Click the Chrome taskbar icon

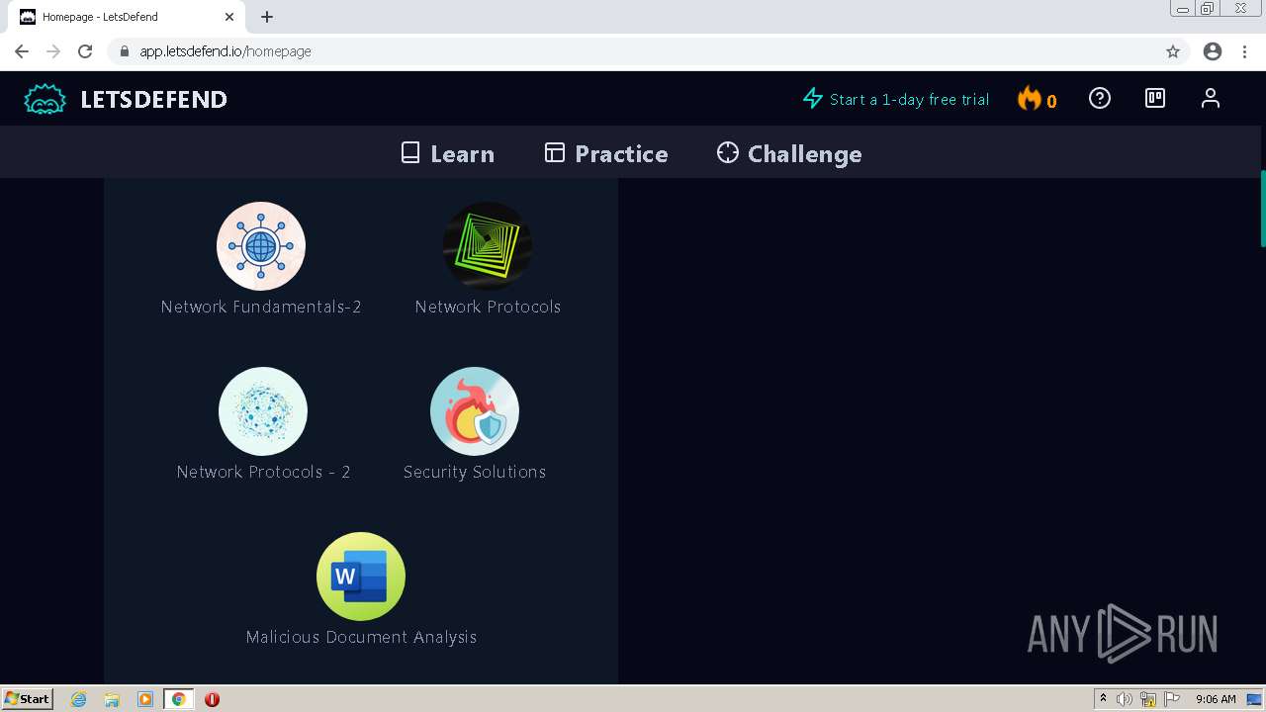click(179, 699)
